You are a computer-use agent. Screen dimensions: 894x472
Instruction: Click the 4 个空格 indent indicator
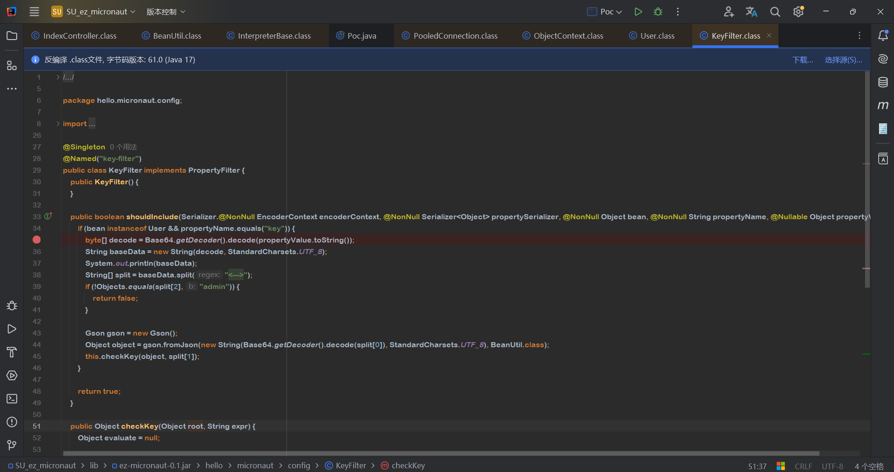click(869, 466)
